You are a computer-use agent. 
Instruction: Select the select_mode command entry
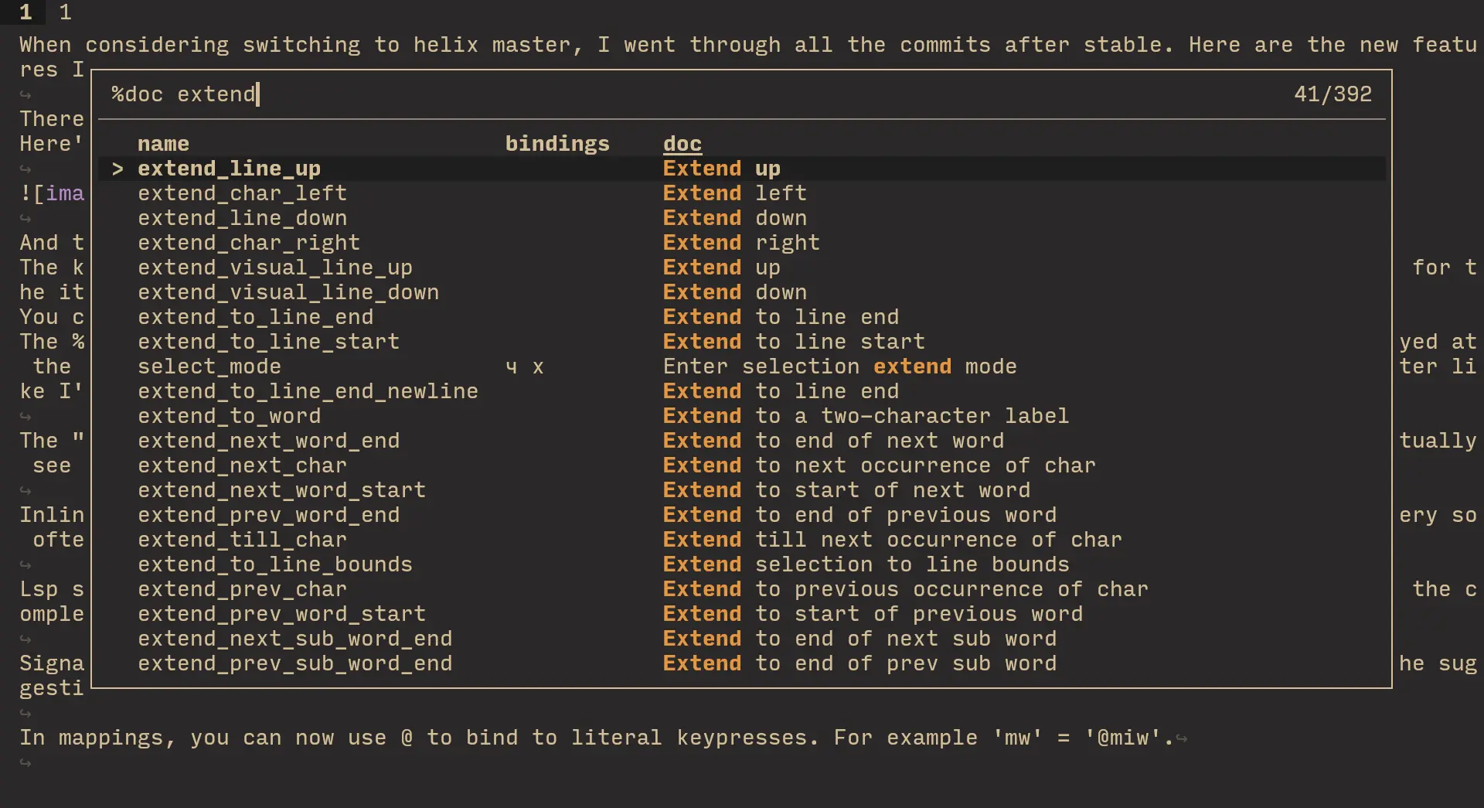coord(209,366)
